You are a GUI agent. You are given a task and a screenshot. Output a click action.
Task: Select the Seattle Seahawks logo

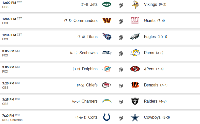pyautogui.click(x=107, y=53)
